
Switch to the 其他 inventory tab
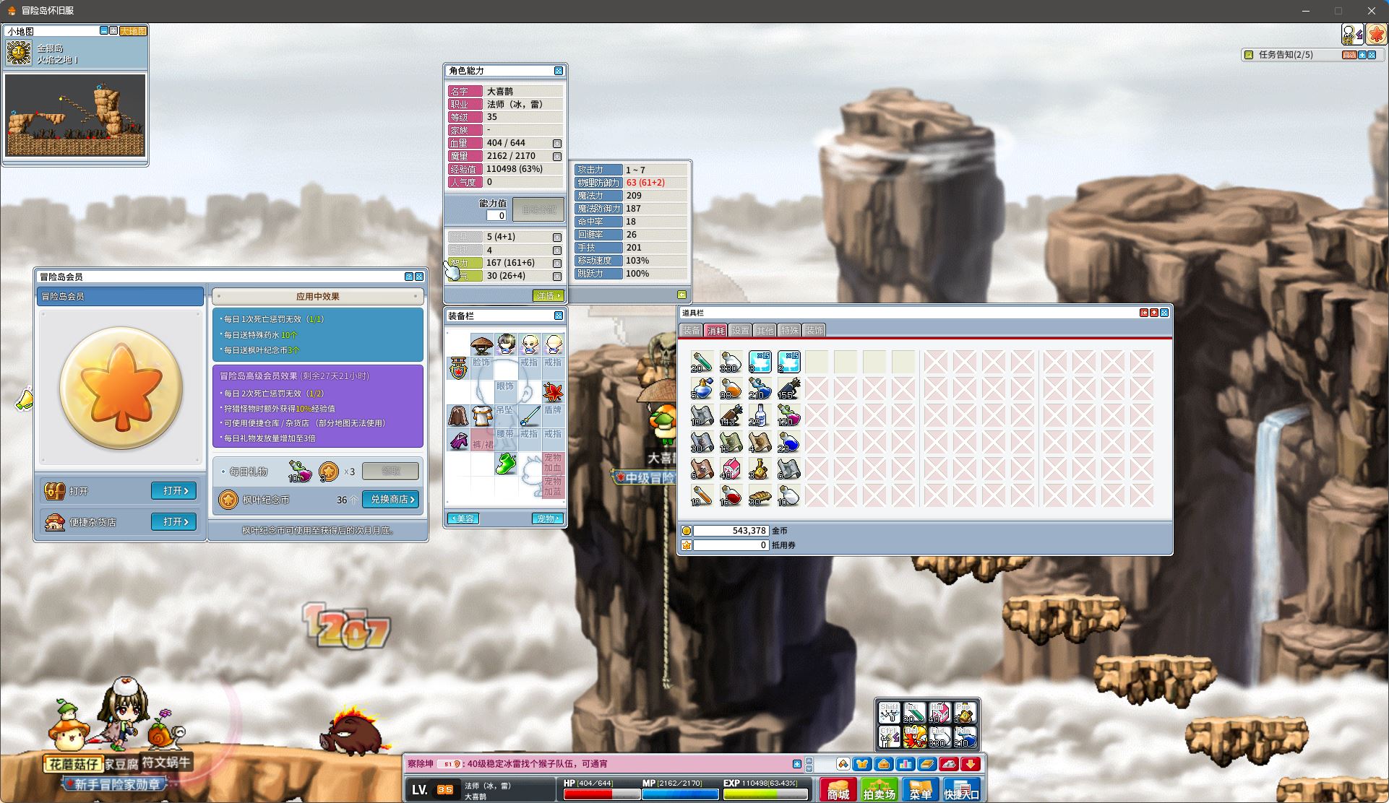765,330
